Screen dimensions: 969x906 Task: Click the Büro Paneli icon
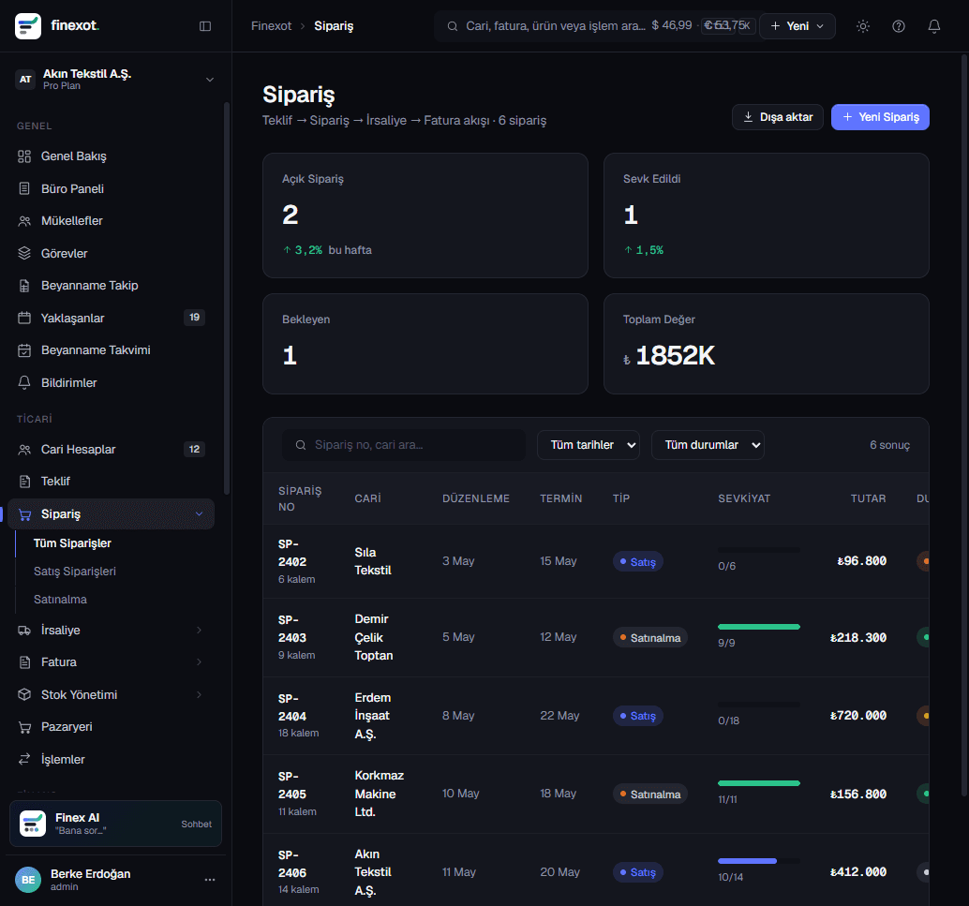[x=24, y=188]
